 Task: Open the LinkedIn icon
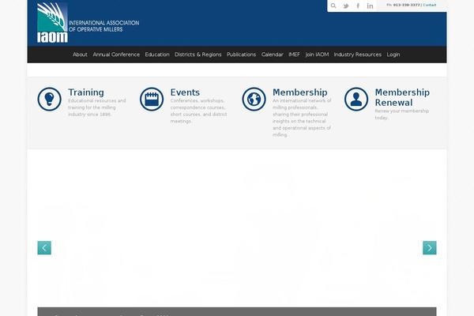(370, 6)
